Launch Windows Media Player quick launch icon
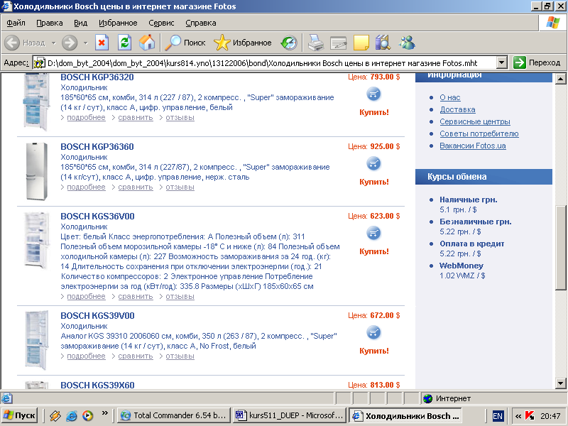The height and width of the screenshot is (426, 568). click(87, 415)
